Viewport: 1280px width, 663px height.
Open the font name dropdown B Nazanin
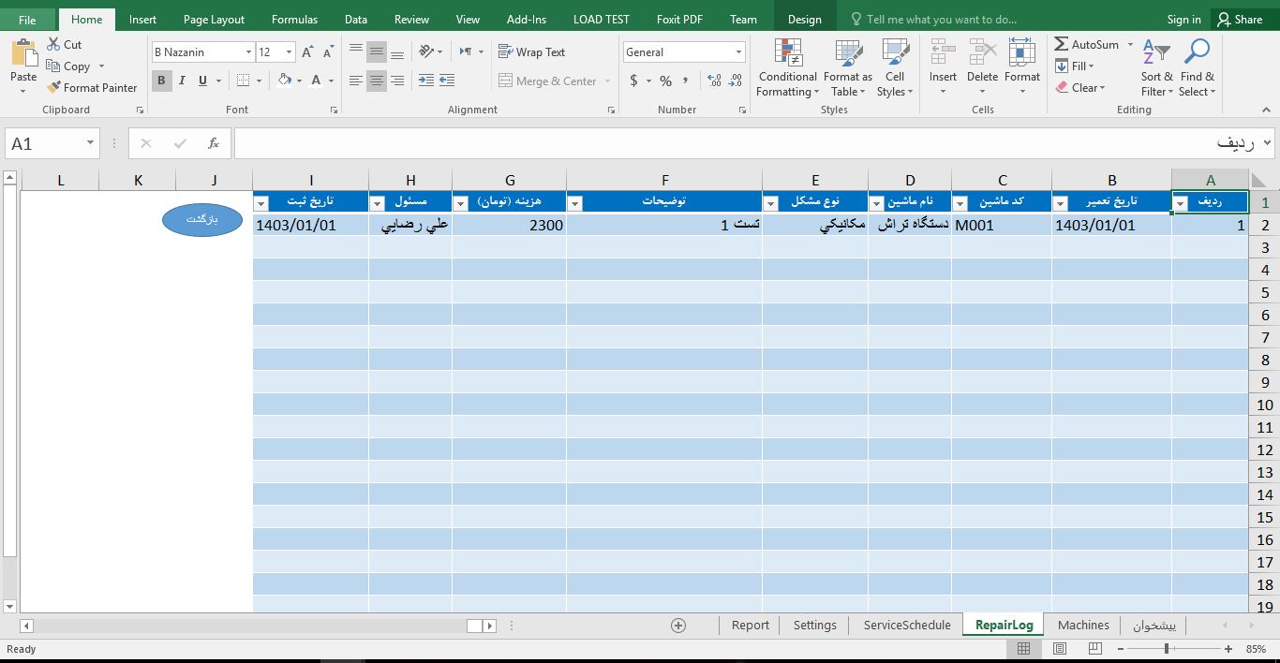(248, 52)
